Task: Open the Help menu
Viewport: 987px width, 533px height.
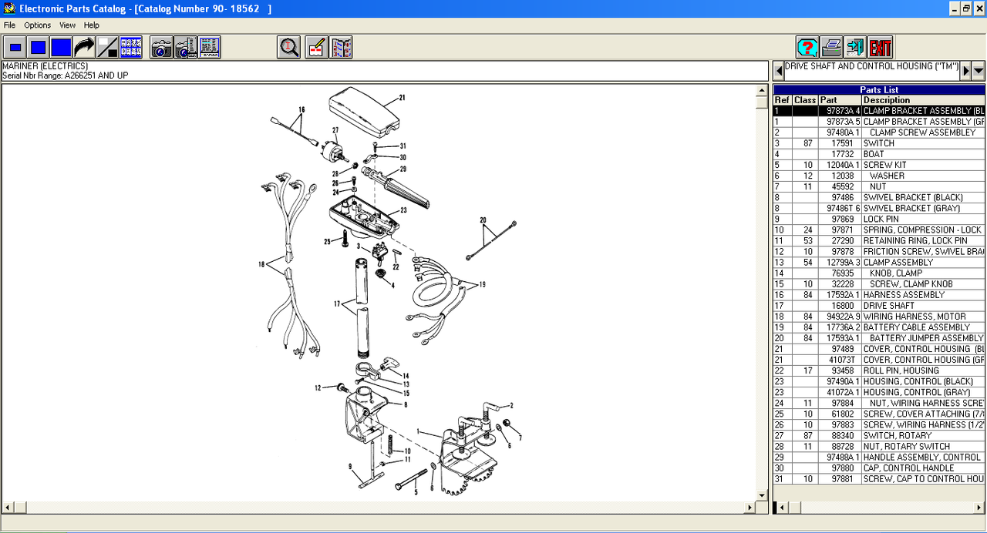Action: [x=92, y=25]
